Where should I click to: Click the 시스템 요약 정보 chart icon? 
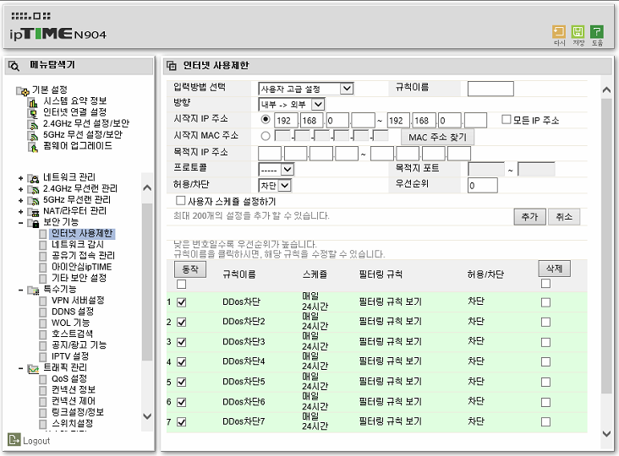[33, 102]
